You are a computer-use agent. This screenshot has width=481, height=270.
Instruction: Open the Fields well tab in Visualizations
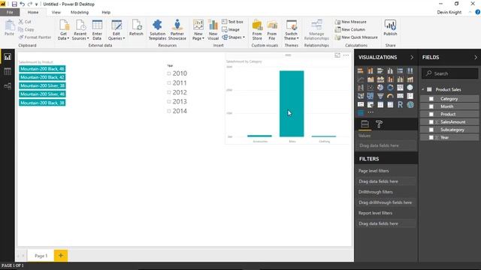point(365,124)
